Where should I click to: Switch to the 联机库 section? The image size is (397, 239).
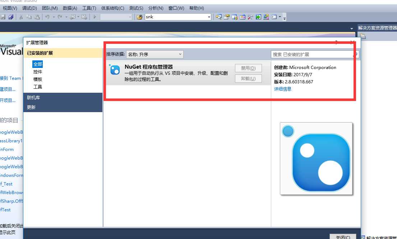(x=63, y=97)
